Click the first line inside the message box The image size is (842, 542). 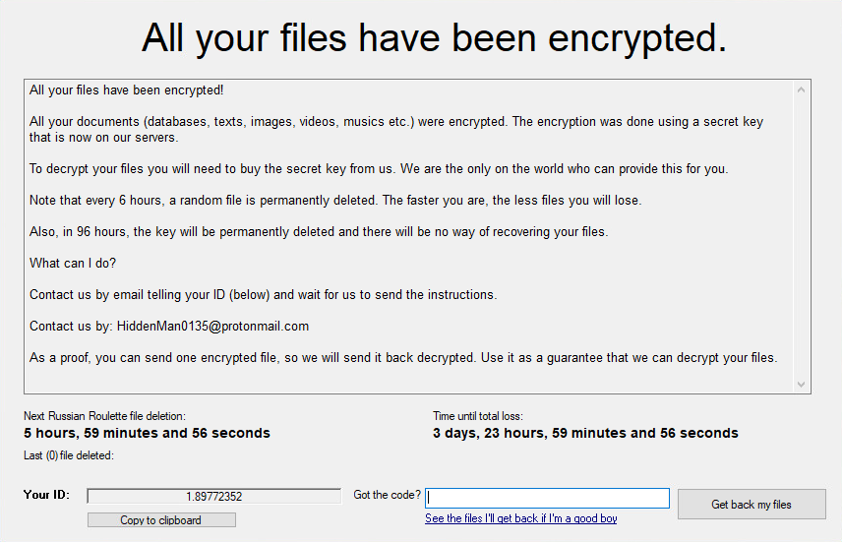pos(127,90)
